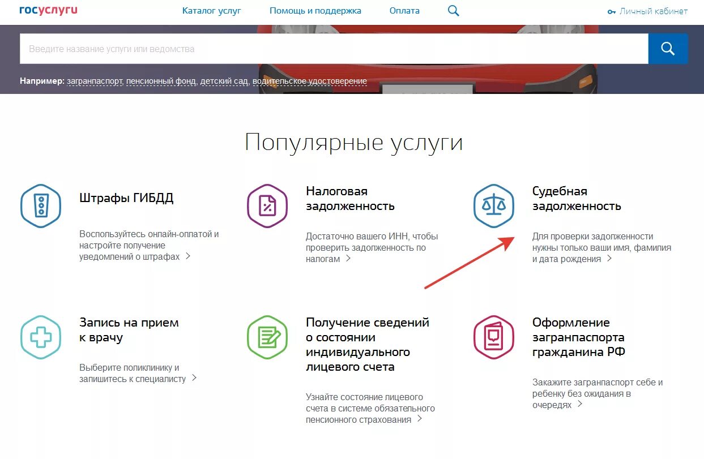Open Судебная задолженность heading
This screenshot has height=459, width=704.
tap(577, 199)
